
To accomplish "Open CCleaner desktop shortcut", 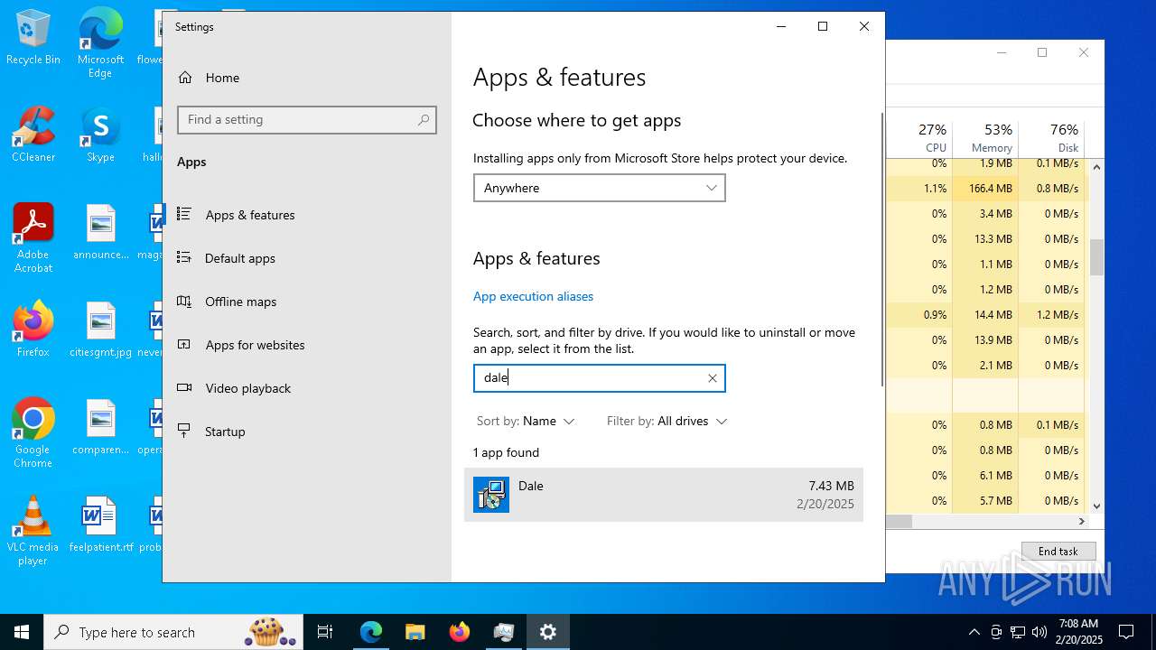I will point(33,135).
